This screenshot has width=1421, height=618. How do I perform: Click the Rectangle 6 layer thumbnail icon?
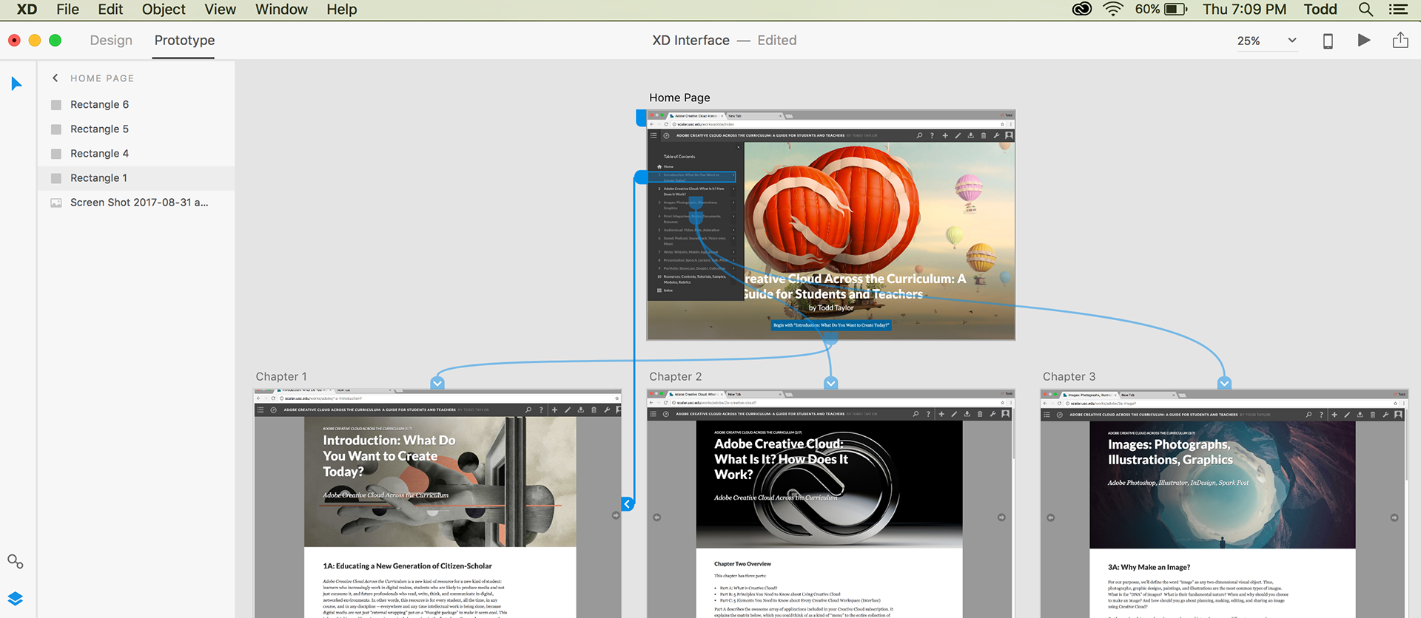coord(56,105)
